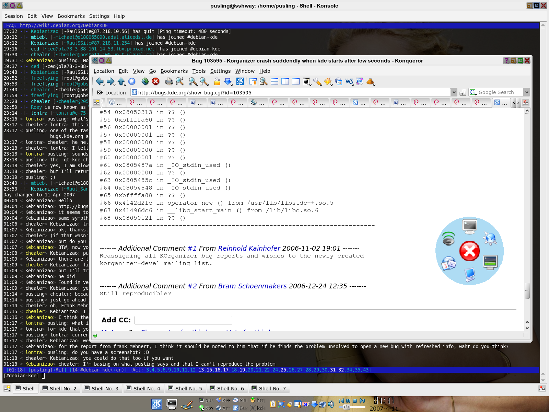
Task: Pause playback in panel media controls
Action: pos(348,401)
